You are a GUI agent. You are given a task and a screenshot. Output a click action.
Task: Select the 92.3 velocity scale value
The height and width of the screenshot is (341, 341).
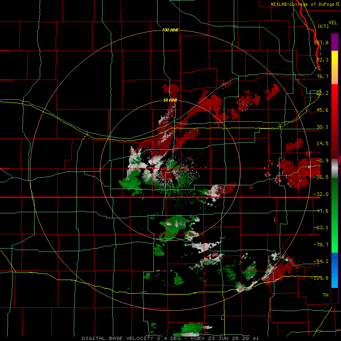tap(322, 59)
